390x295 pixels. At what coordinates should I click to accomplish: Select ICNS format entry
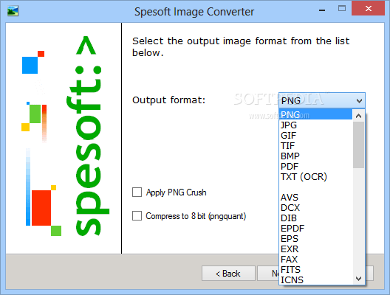point(316,280)
